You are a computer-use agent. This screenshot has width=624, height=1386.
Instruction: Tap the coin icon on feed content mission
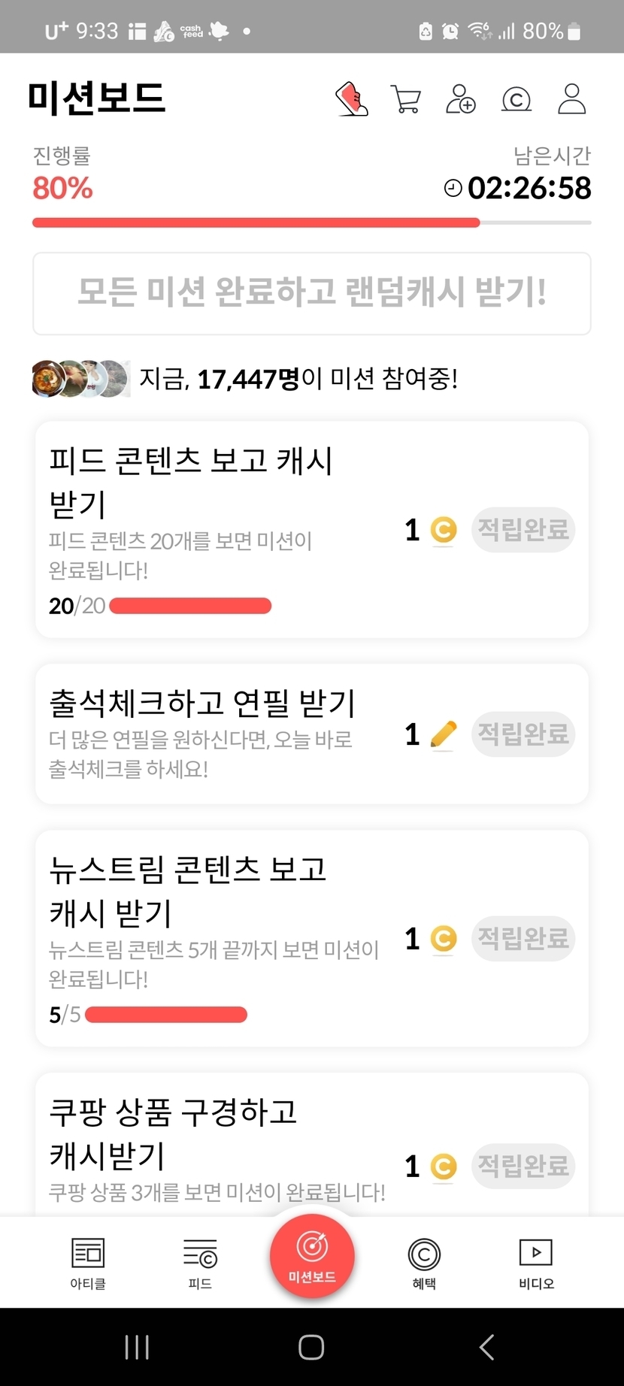(x=444, y=530)
